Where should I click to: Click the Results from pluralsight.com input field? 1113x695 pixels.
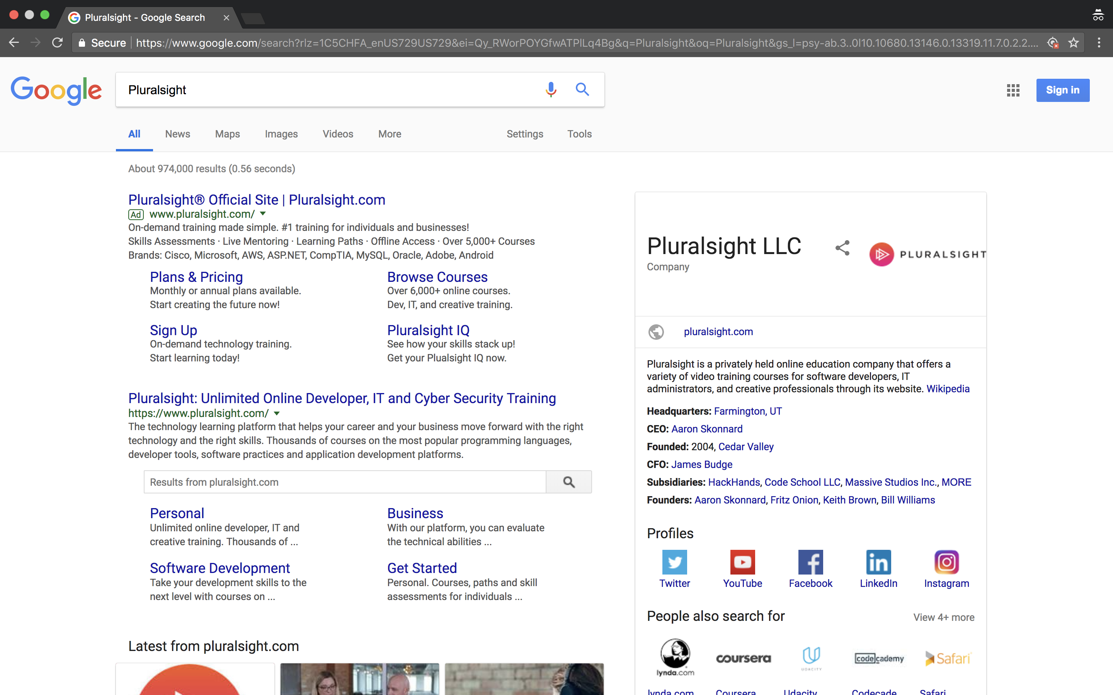(345, 482)
